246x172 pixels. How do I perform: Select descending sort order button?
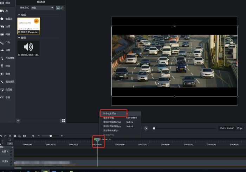(x=62, y=8)
